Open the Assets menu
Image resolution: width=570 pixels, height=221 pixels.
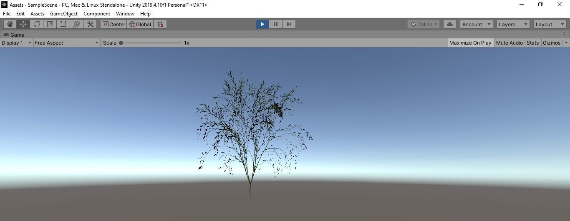(x=37, y=13)
